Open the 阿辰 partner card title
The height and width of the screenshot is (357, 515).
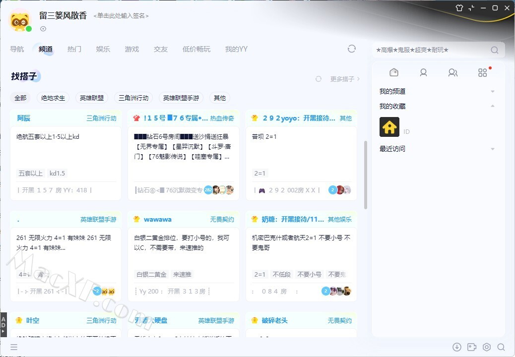coord(24,118)
